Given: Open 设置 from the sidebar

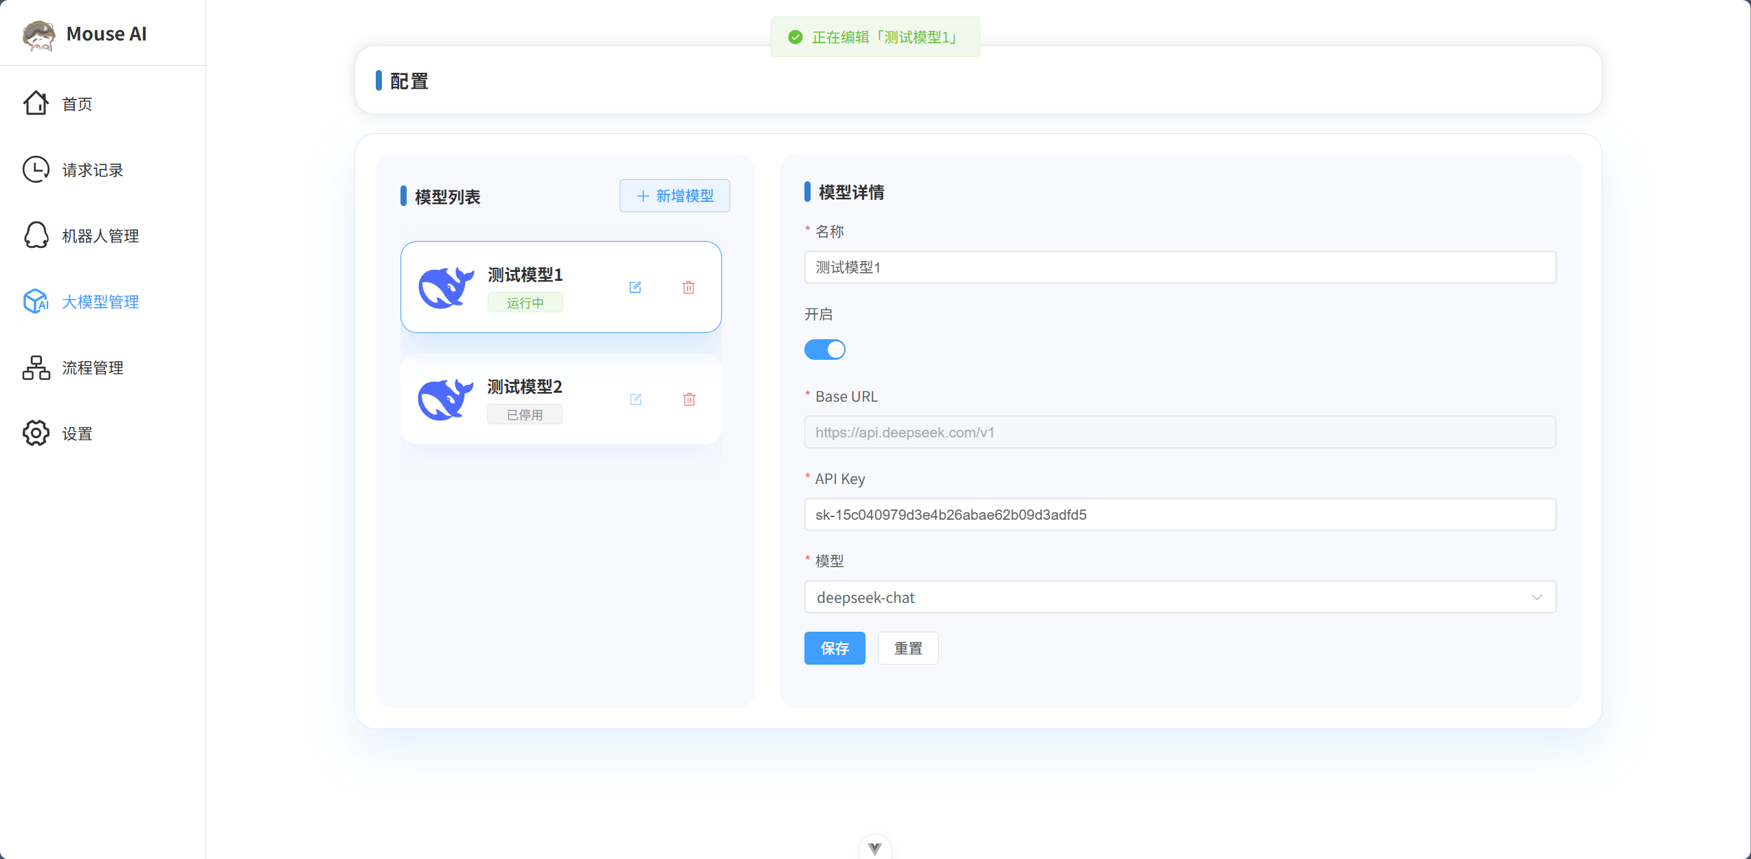Looking at the screenshot, I should [x=77, y=433].
